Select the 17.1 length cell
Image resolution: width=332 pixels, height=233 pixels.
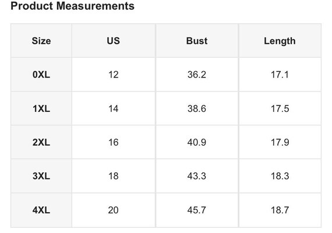[x=280, y=75]
